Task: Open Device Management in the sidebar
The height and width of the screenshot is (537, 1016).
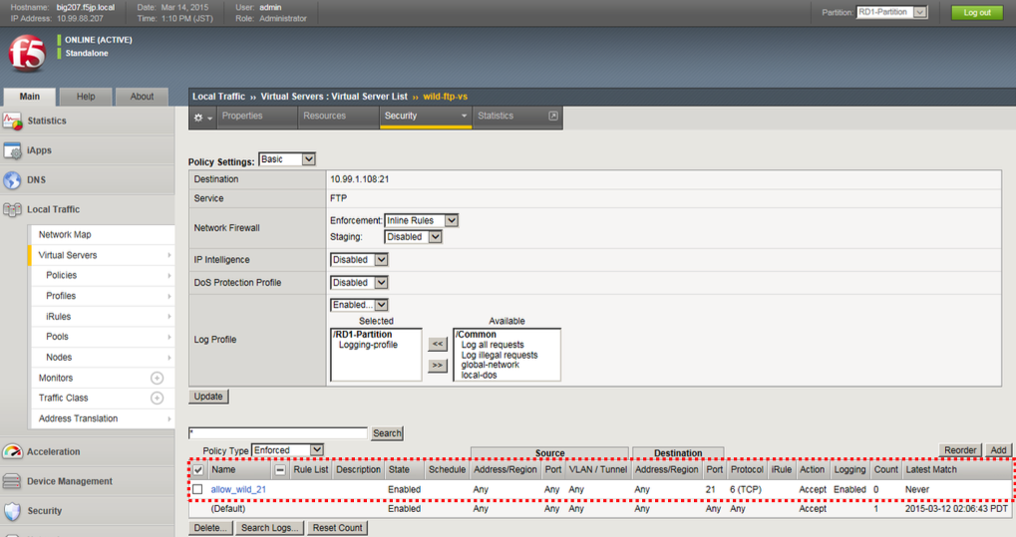Action: pos(70,481)
